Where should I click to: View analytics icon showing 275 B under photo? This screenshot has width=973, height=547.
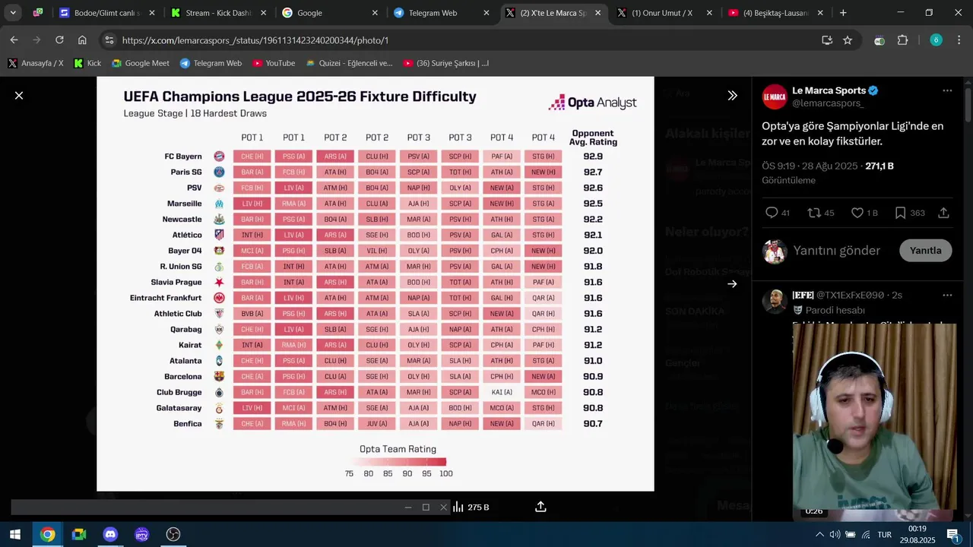(471, 507)
